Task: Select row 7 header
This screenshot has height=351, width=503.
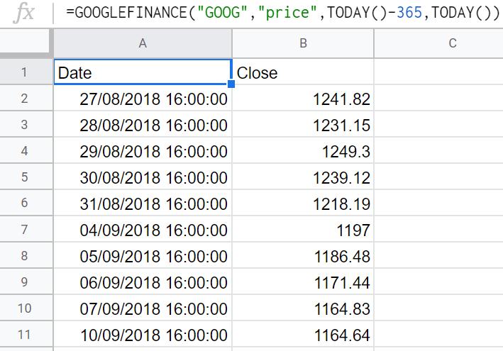Action: (x=25, y=230)
